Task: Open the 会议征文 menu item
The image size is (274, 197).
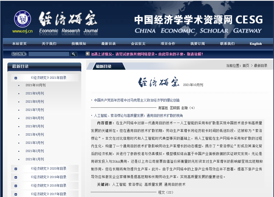Action: (x=138, y=44)
